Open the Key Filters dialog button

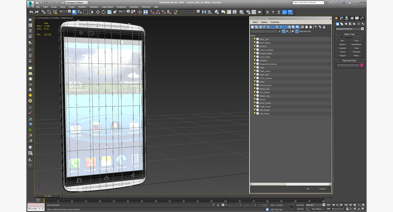tap(318, 209)
